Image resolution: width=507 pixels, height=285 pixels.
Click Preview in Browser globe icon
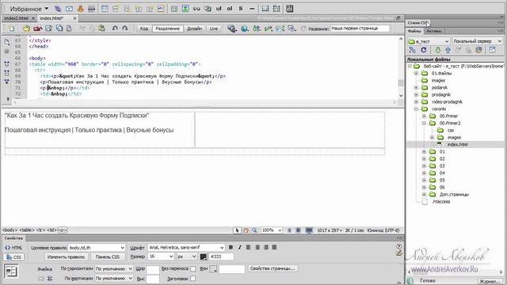click(245, 28)
